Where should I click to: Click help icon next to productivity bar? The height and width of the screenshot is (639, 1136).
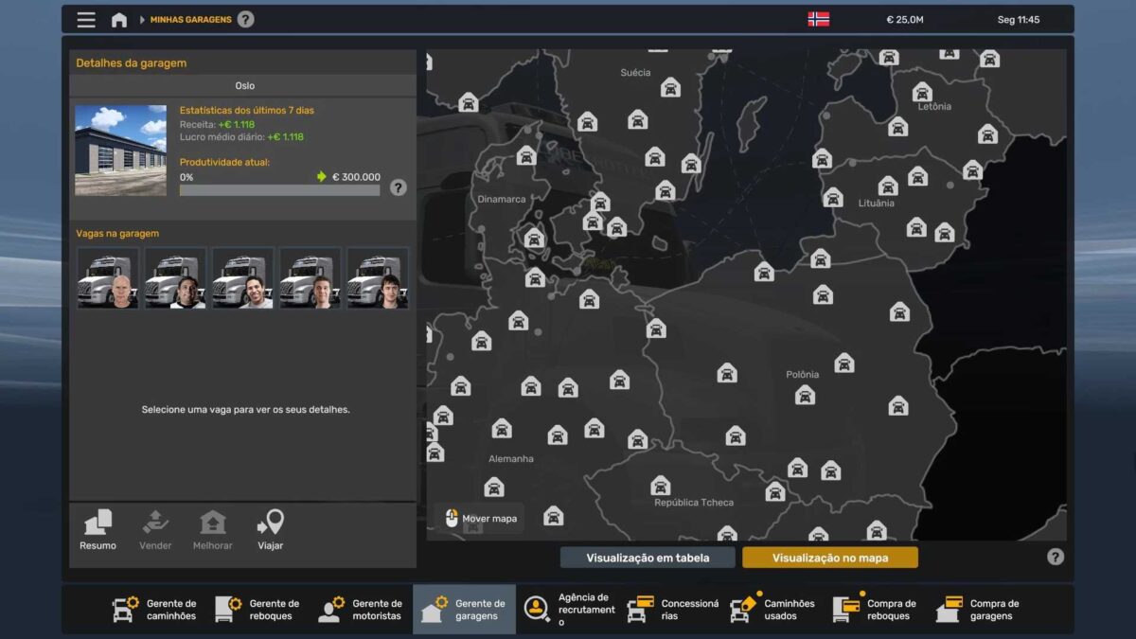398,187
